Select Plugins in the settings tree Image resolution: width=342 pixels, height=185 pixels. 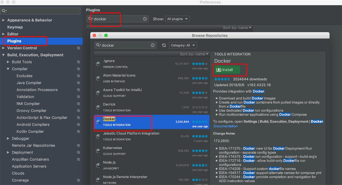(42, 41)
